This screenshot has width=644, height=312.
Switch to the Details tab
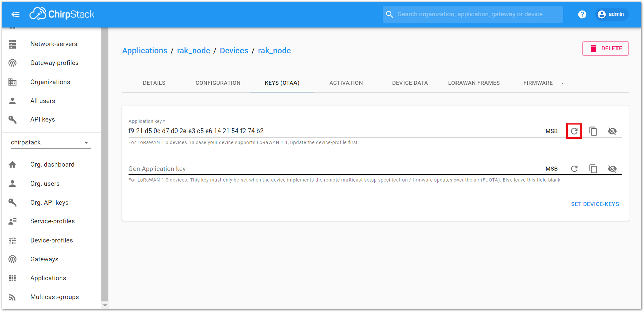[x=154, y=83]
